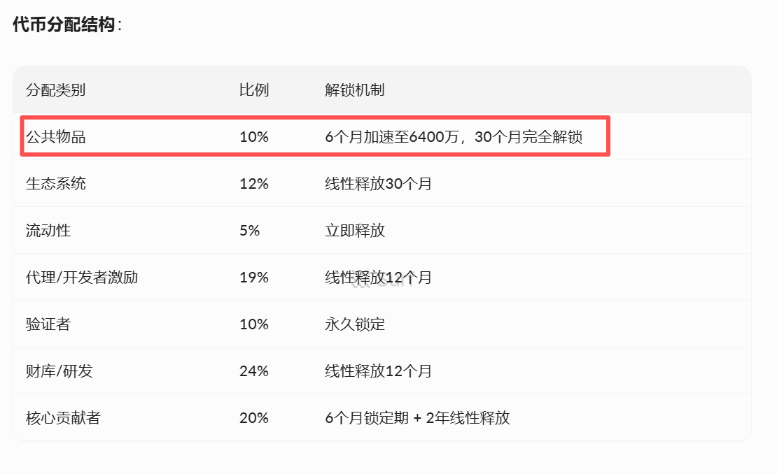This screenshot has height=474, width=777.
Task: Select the 代理/开发者激励 category cell
Action: click(82, 278)
